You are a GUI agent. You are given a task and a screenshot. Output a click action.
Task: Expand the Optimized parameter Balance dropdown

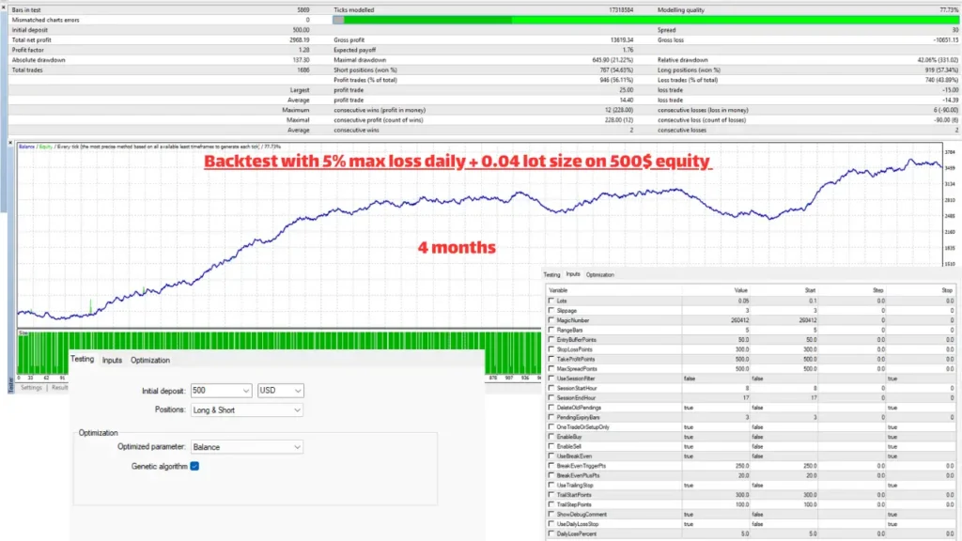pos(245,447)
